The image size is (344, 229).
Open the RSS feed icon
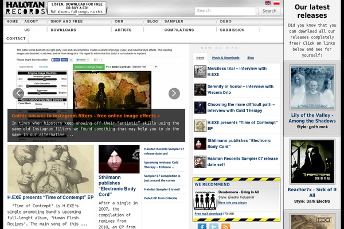click(x=227, y=226)
